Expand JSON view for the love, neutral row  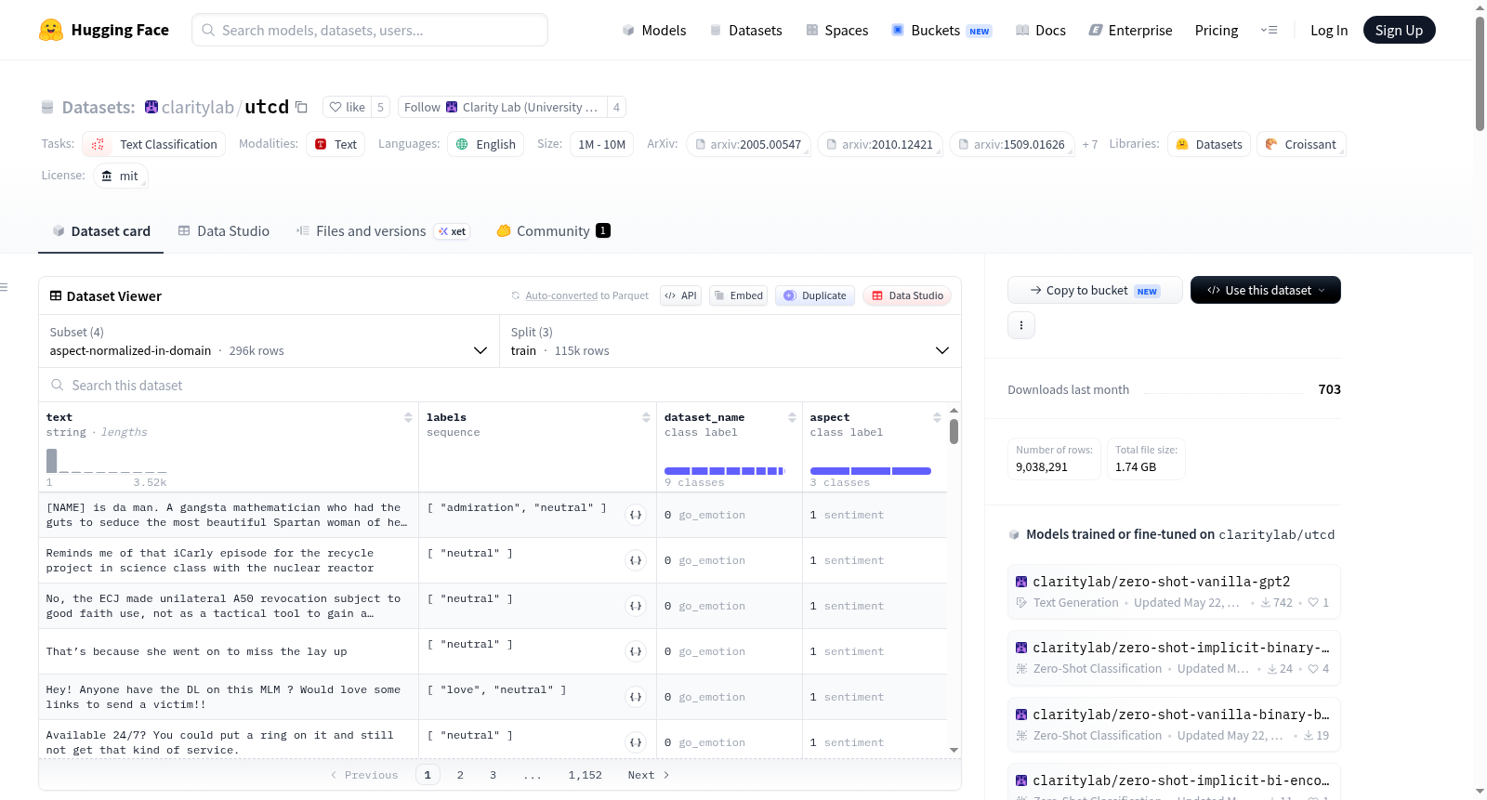pyautogui.click(x=636, y=697)
